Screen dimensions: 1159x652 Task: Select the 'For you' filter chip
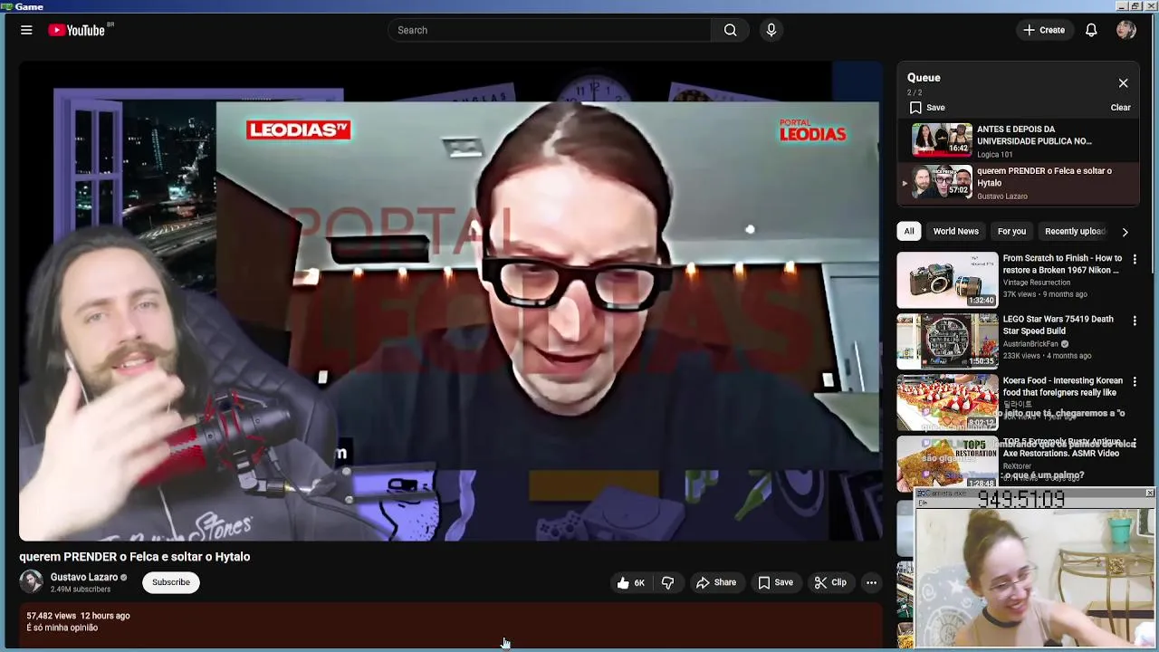point(1011,231)
